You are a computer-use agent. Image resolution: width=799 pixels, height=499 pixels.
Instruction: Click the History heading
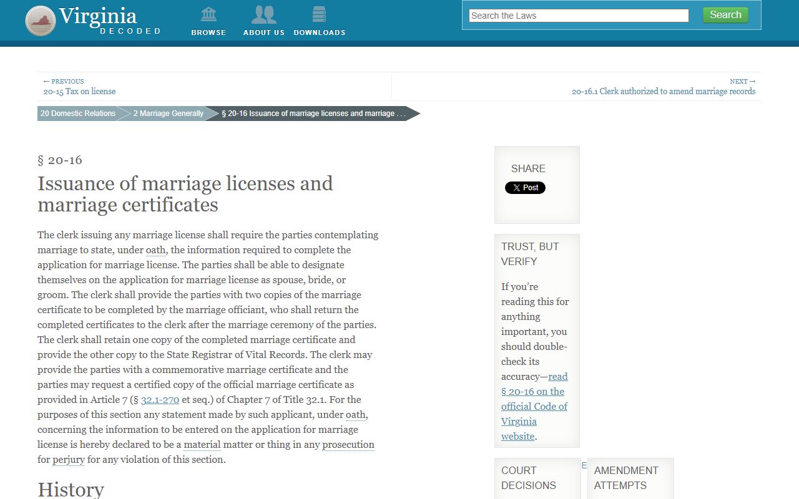[x=71, y=490]
